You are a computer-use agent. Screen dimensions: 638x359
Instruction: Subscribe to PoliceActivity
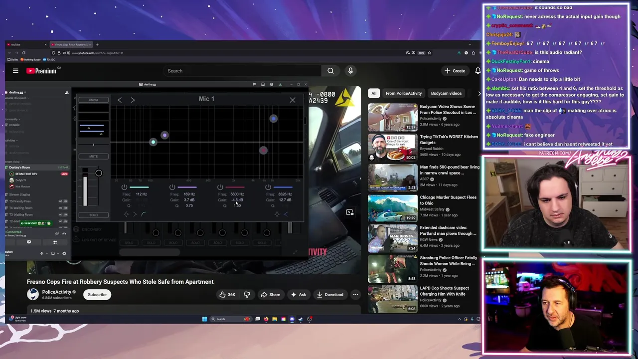point(97,295)
